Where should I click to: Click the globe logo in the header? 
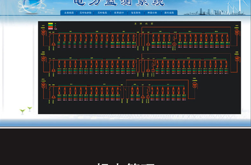coord(31,5)
